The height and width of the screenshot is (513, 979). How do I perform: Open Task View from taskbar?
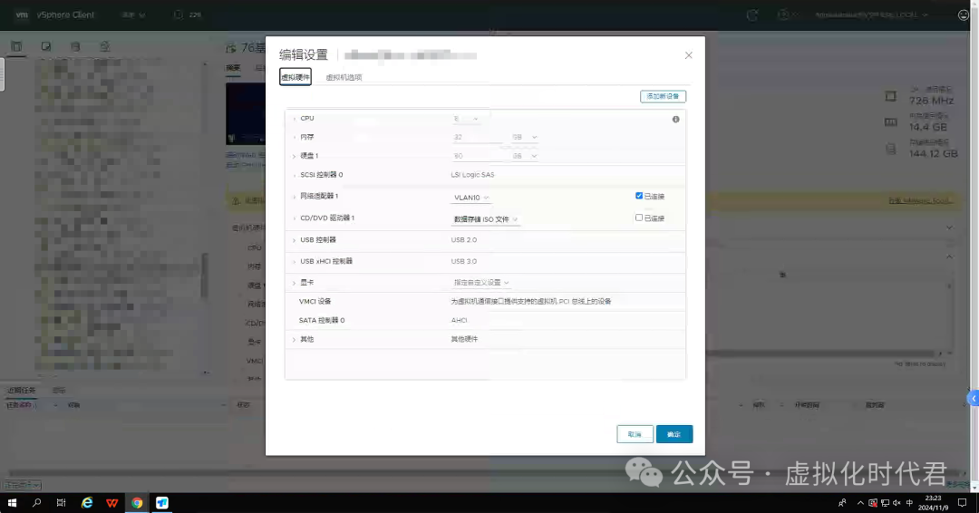tap(62, 502)
